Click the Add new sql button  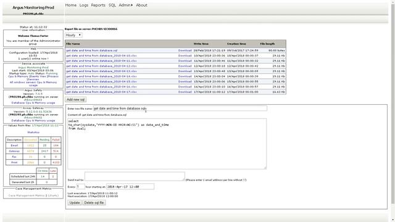click(x=75, y=99)
